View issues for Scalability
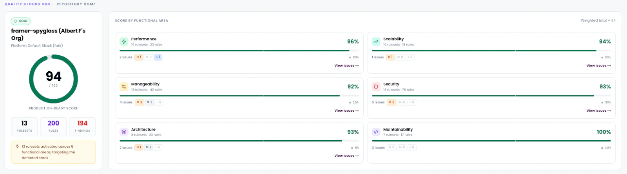The image size is (627, 174). [599, 65]
